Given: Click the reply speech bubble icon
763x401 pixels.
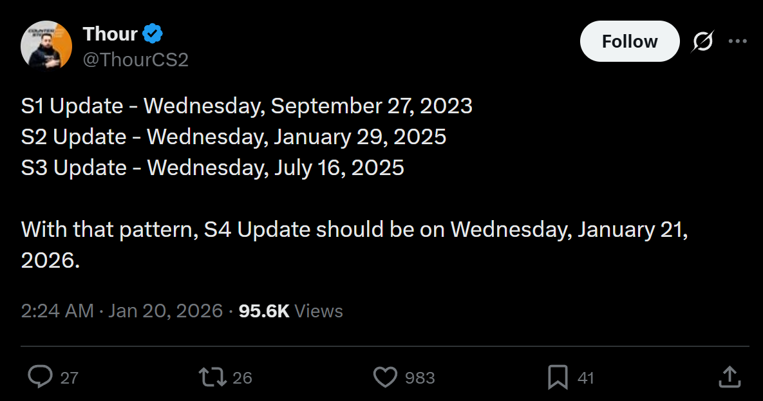Looking at the screenshot, I should pyautogui.click(x=40, y=377).
